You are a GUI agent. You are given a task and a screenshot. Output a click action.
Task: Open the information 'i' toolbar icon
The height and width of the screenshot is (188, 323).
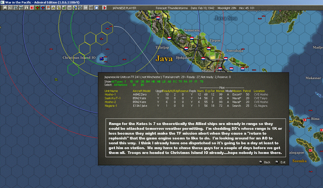click(27, 8)
